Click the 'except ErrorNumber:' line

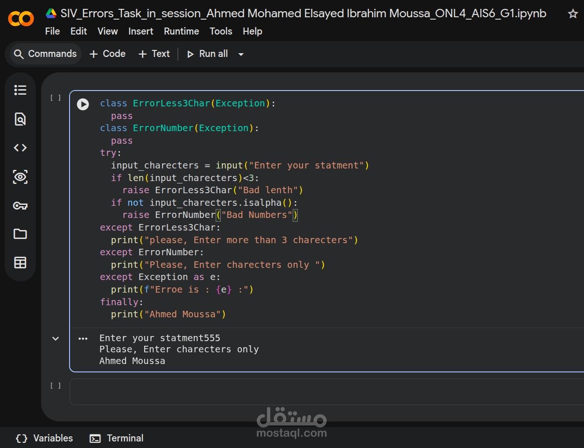152,252
